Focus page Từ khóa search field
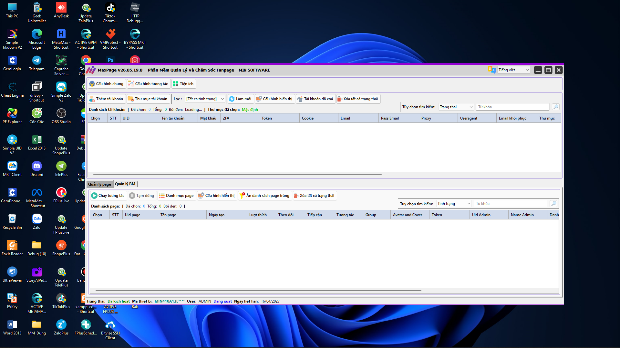This screenshot has width=620, height=348. click(x=510, y=204)
